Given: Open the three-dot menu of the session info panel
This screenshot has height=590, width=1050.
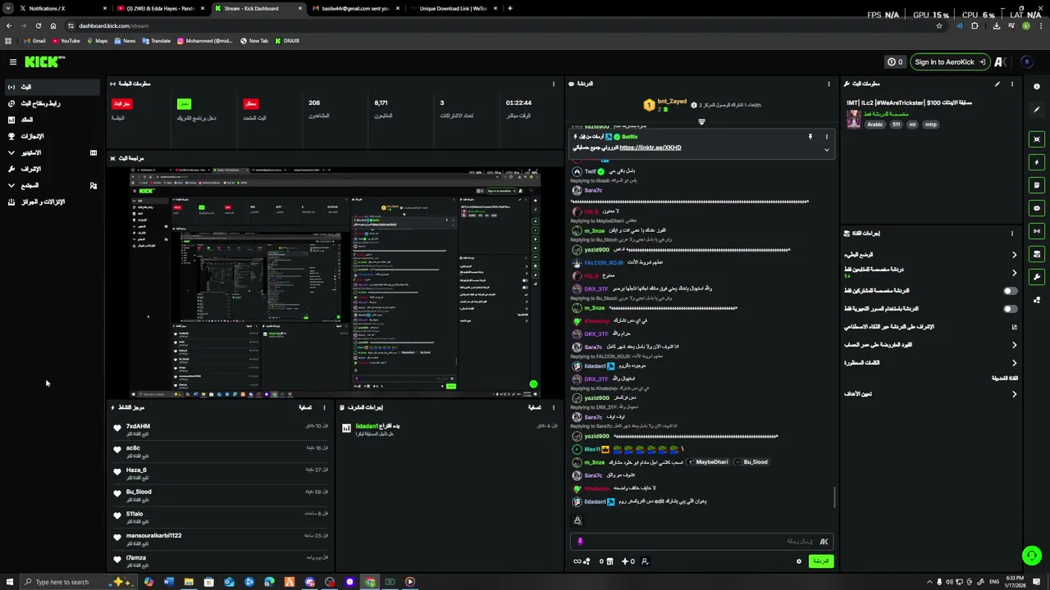Looking at the screenshot, I should tap(553, 84).
